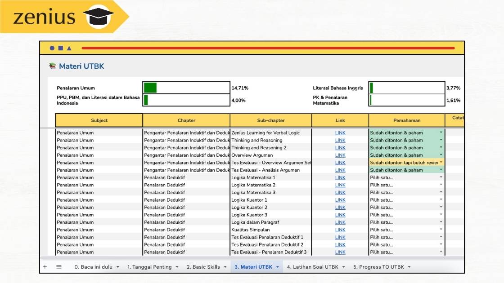Open the 0. Baca ini dulu tab arrow menu
The width and height of the screenshot is (504, 283).
(117, 267)
